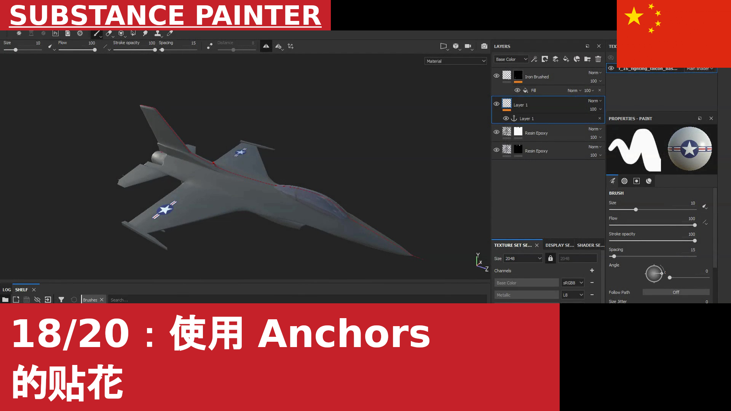Select the Polygon Fill tool
Image resolution: width=731 pixels, height=411 pixels.
click(133, 33)
